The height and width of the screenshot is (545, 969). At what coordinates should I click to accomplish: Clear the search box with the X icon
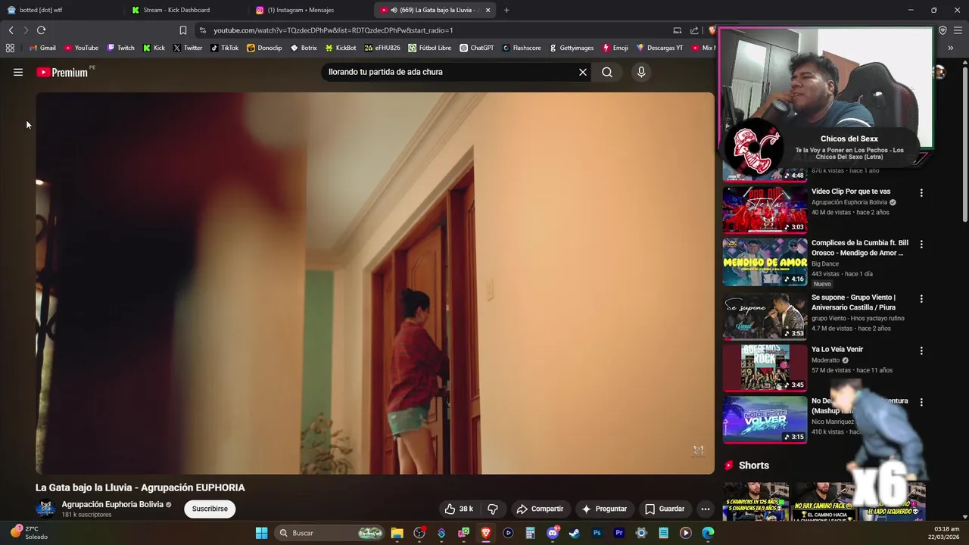[583, 72]
